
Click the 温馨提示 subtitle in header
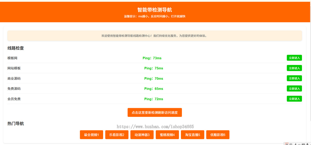(155, 16)
